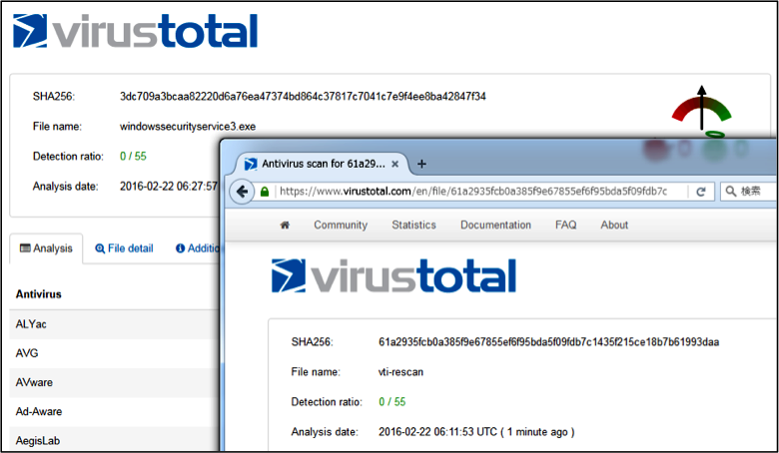779x453 pixels.
Task: Open the Documentation menu item
Action: (x=495, y=225)
